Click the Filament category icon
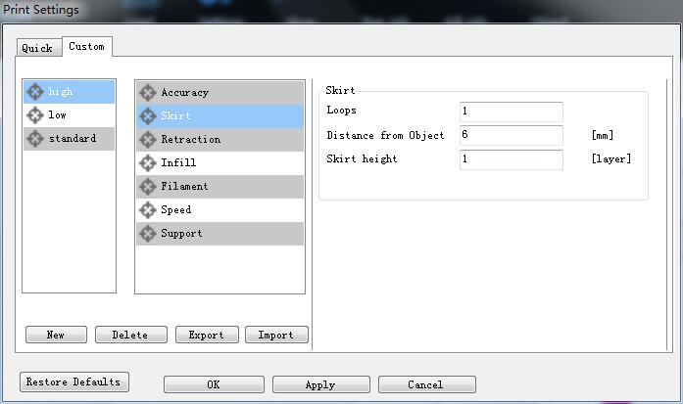The width and height of the screenshot is (683, 404). tap(148, 187)
